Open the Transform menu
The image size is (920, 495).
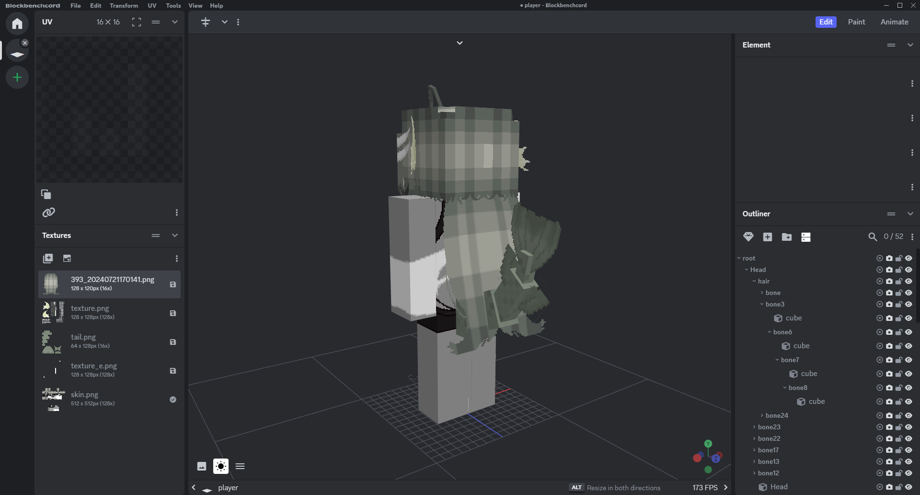point(124,6)
